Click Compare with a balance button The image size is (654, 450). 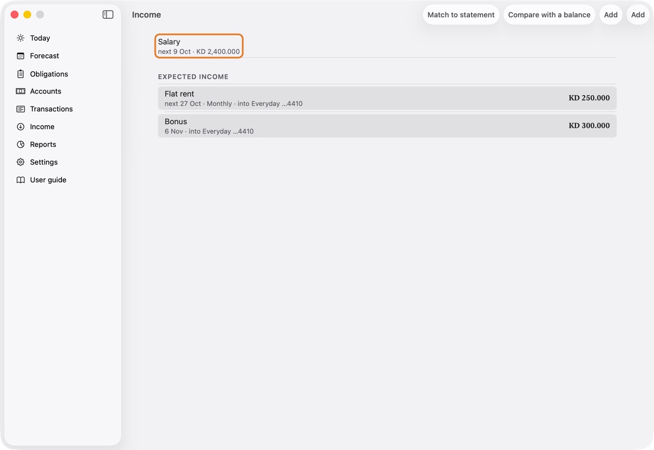pyautogui.click(x=549, y=14)
